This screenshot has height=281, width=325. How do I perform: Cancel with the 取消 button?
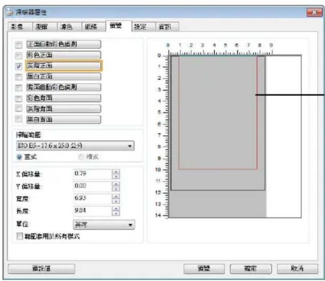(x=298, y=269)
